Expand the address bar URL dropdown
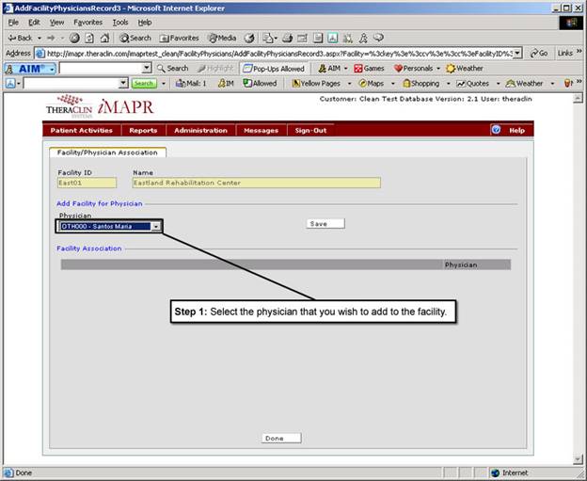The image size is (587, 481). coord(516,53)
